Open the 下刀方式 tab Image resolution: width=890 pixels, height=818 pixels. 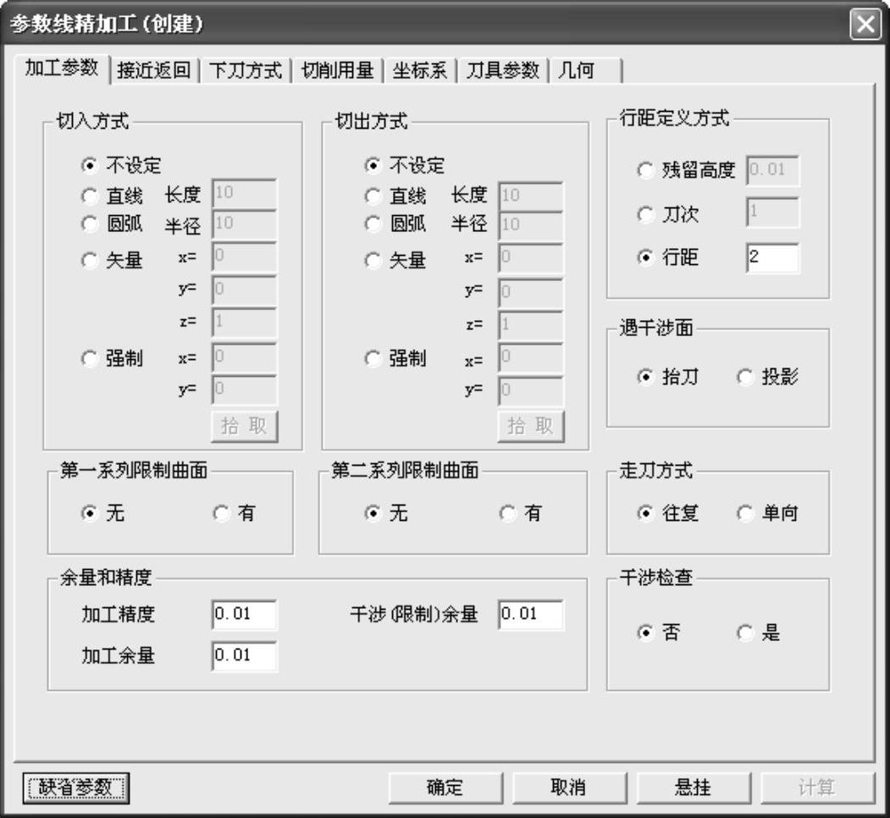[246, 70]
